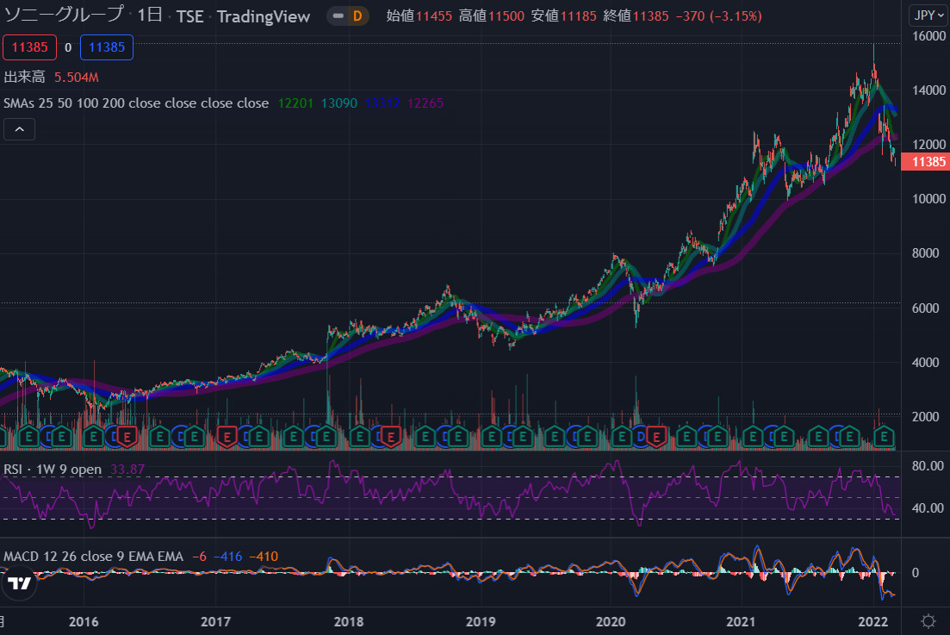Screen dimensions: 950x635
Task: Select the 出来高 volume indicator label
Action: 24,77
